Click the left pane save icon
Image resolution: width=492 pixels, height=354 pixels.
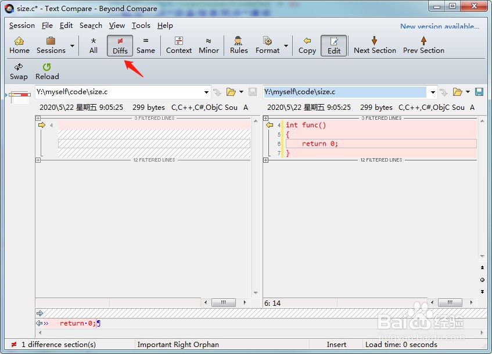point(253,92)
